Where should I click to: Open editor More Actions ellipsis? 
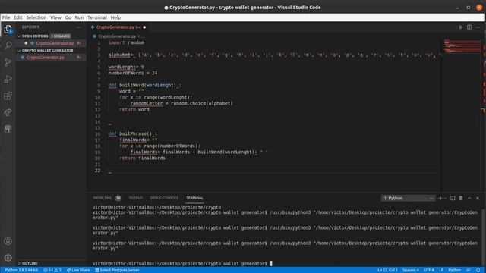[x=478, y=27]
